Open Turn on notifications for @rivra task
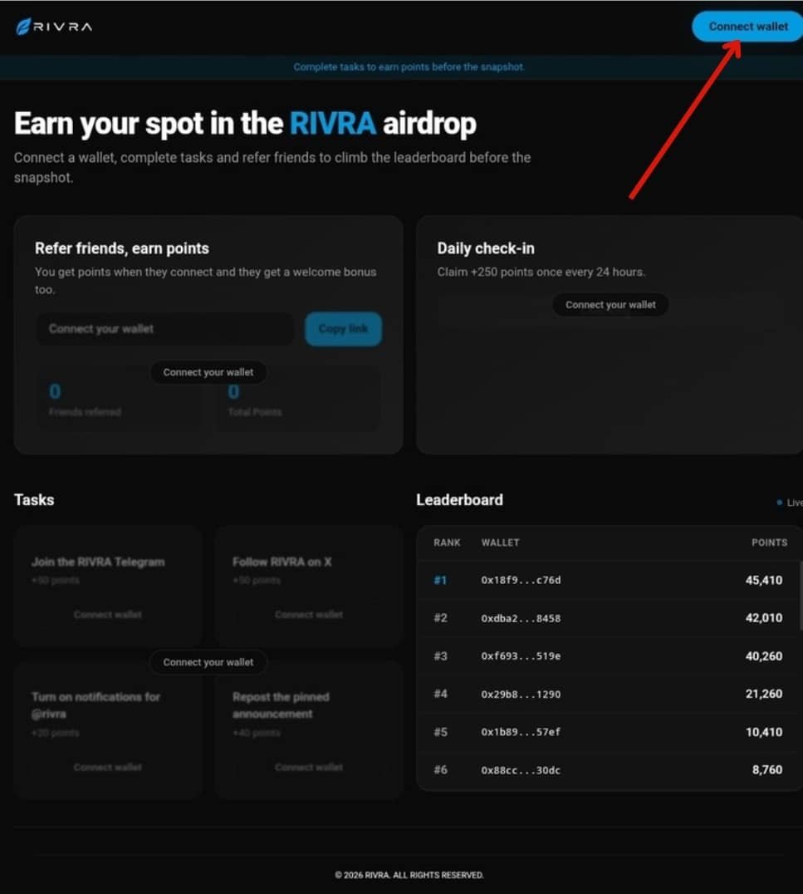Viewport: 803px width, 894px height. tap(108, 729)
